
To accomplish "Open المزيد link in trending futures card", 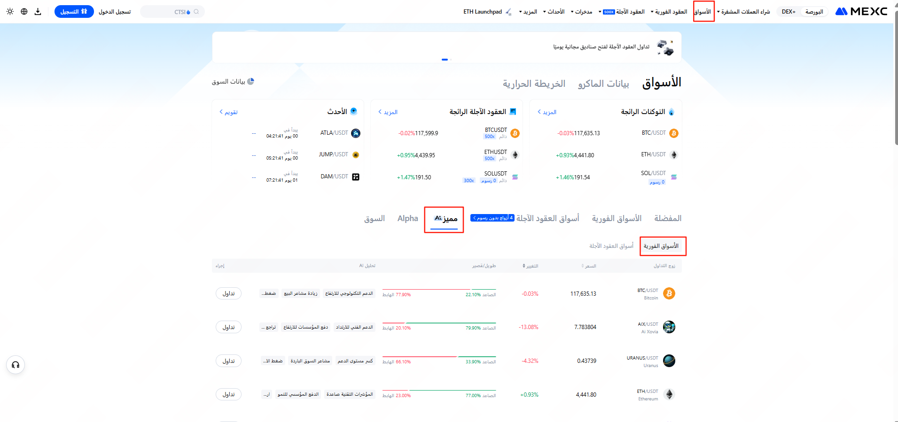I will (x=388, y=112).
